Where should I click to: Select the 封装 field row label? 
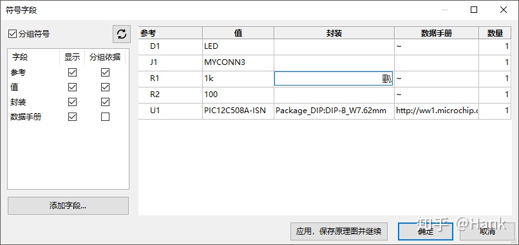(18, 102)
